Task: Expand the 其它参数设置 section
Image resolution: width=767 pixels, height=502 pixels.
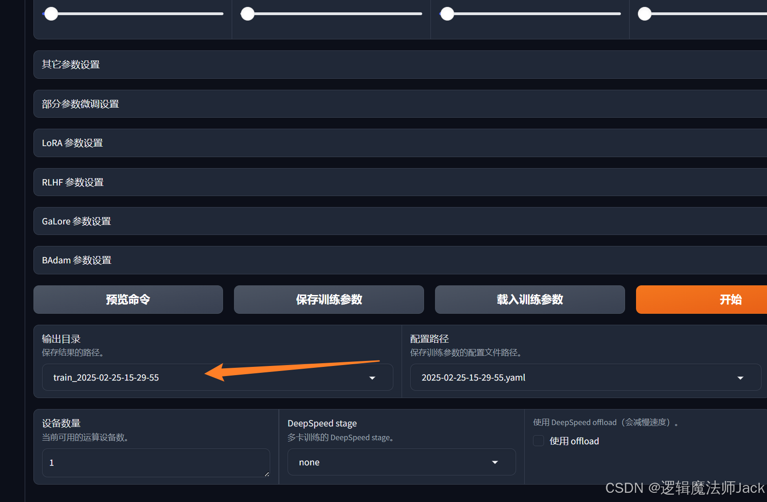Action: (x=71, y=65)
